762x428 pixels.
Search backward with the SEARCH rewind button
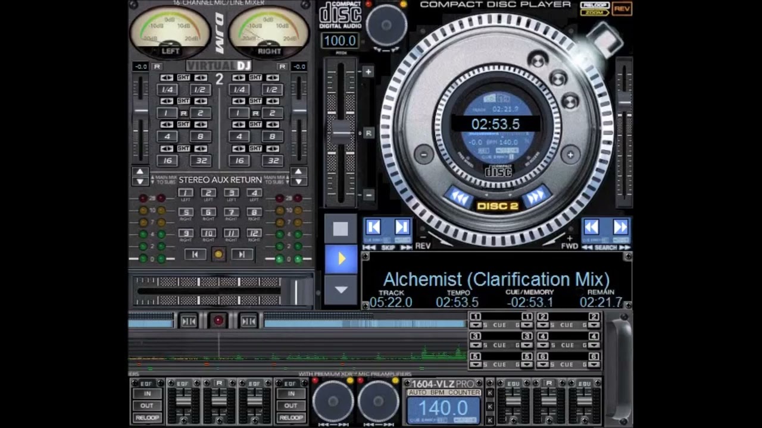[591, 227]
